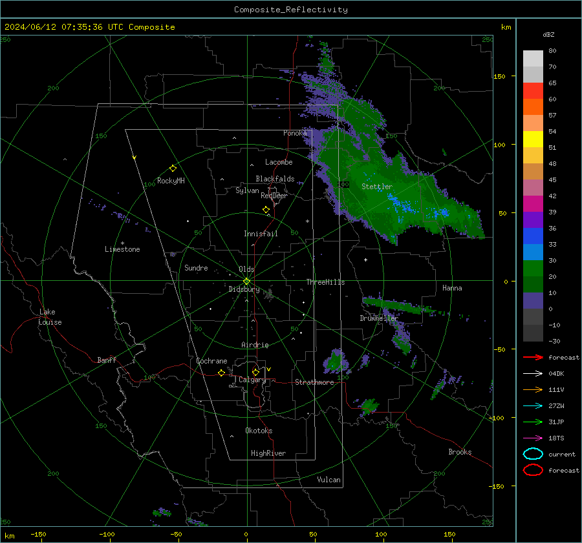This screenshot has height=543, width=582.
Task: Select the light blue swatch above 30 dBZ
Action: click(x=533, y=252)
